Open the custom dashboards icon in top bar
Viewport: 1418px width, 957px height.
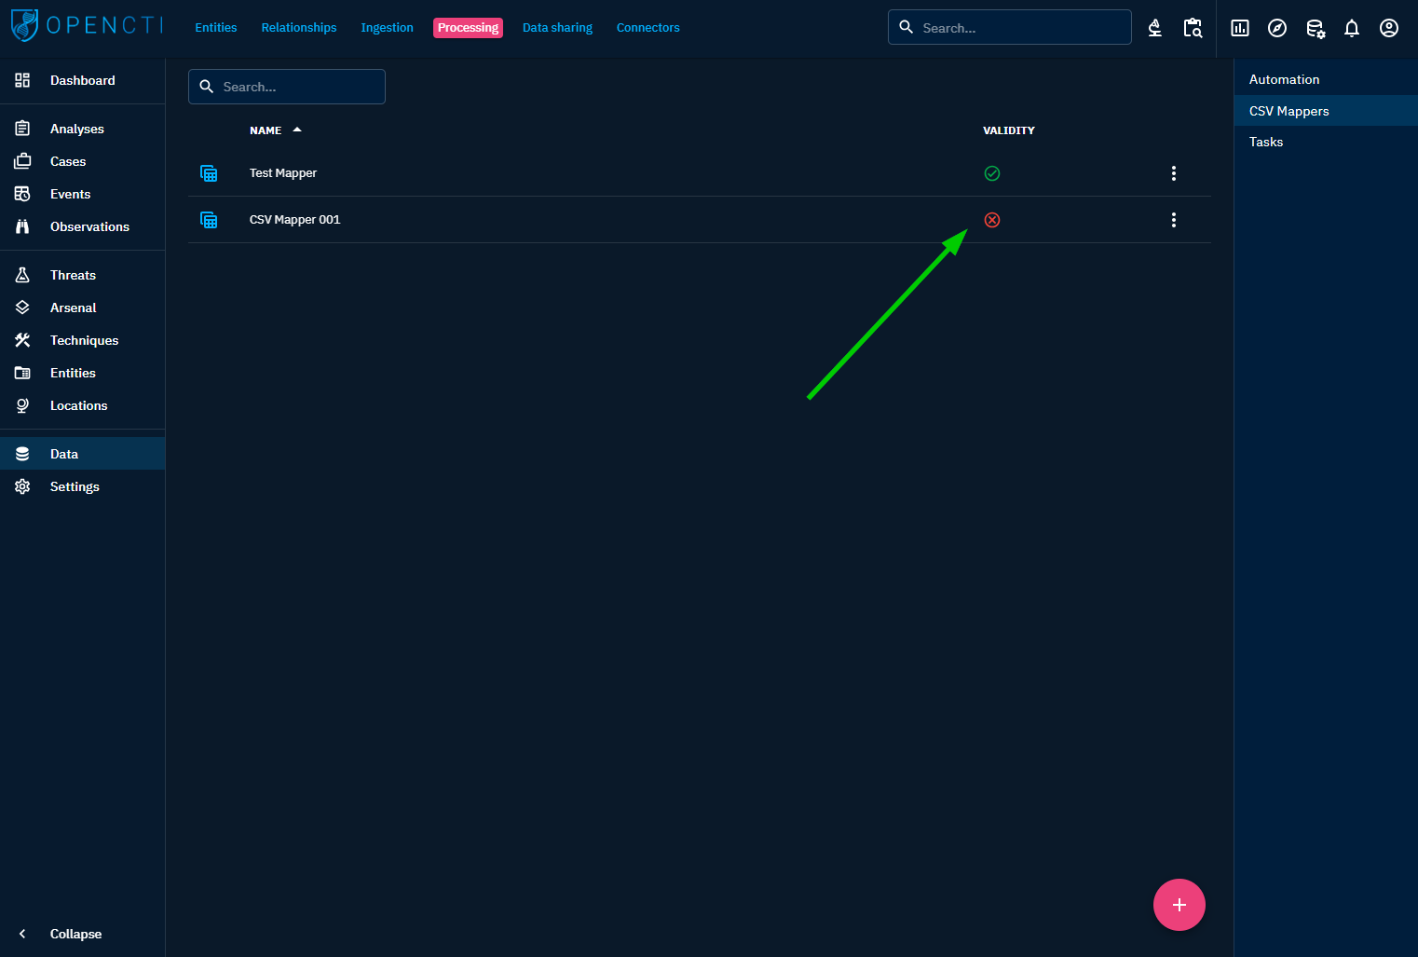(x=1239, y=28)
